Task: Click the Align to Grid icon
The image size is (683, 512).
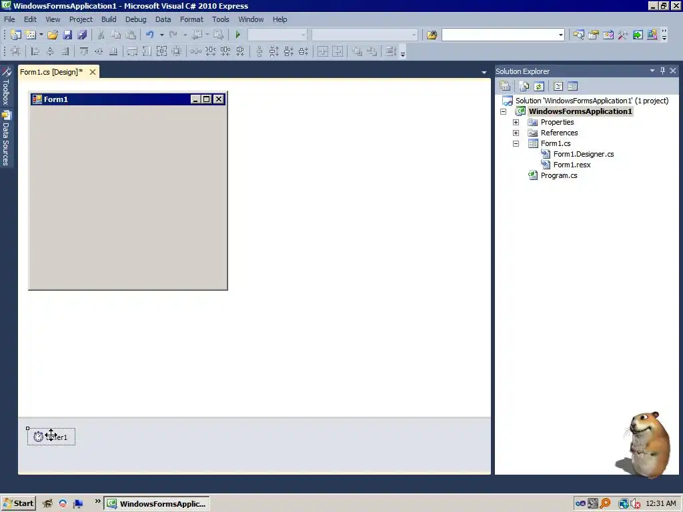Action: [x=16, y=51]
